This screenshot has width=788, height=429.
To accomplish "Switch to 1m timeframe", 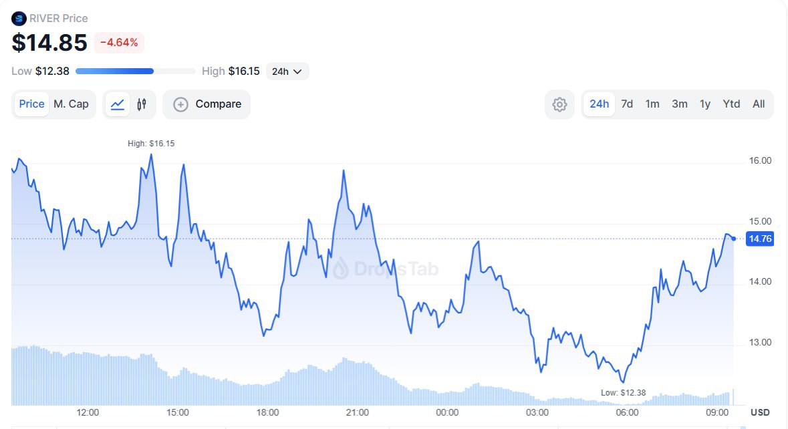I will point(652,104).
